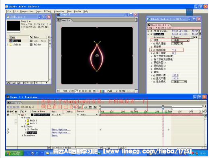Toggle video visibility of Black Solid 1 layer
The image size is (209, 158).
8,115
